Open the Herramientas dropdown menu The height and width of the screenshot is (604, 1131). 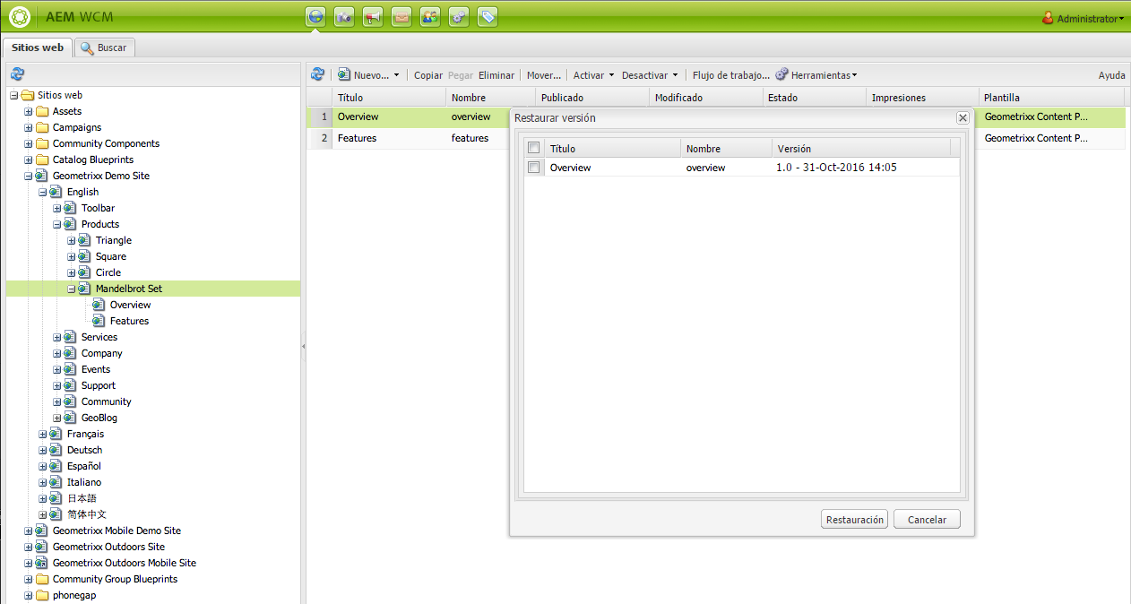click(816, 75)
